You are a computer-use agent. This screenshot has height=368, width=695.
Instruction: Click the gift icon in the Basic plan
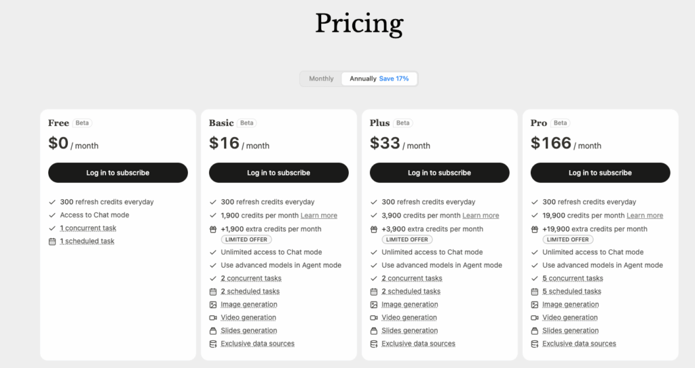[x=212, y=229]
